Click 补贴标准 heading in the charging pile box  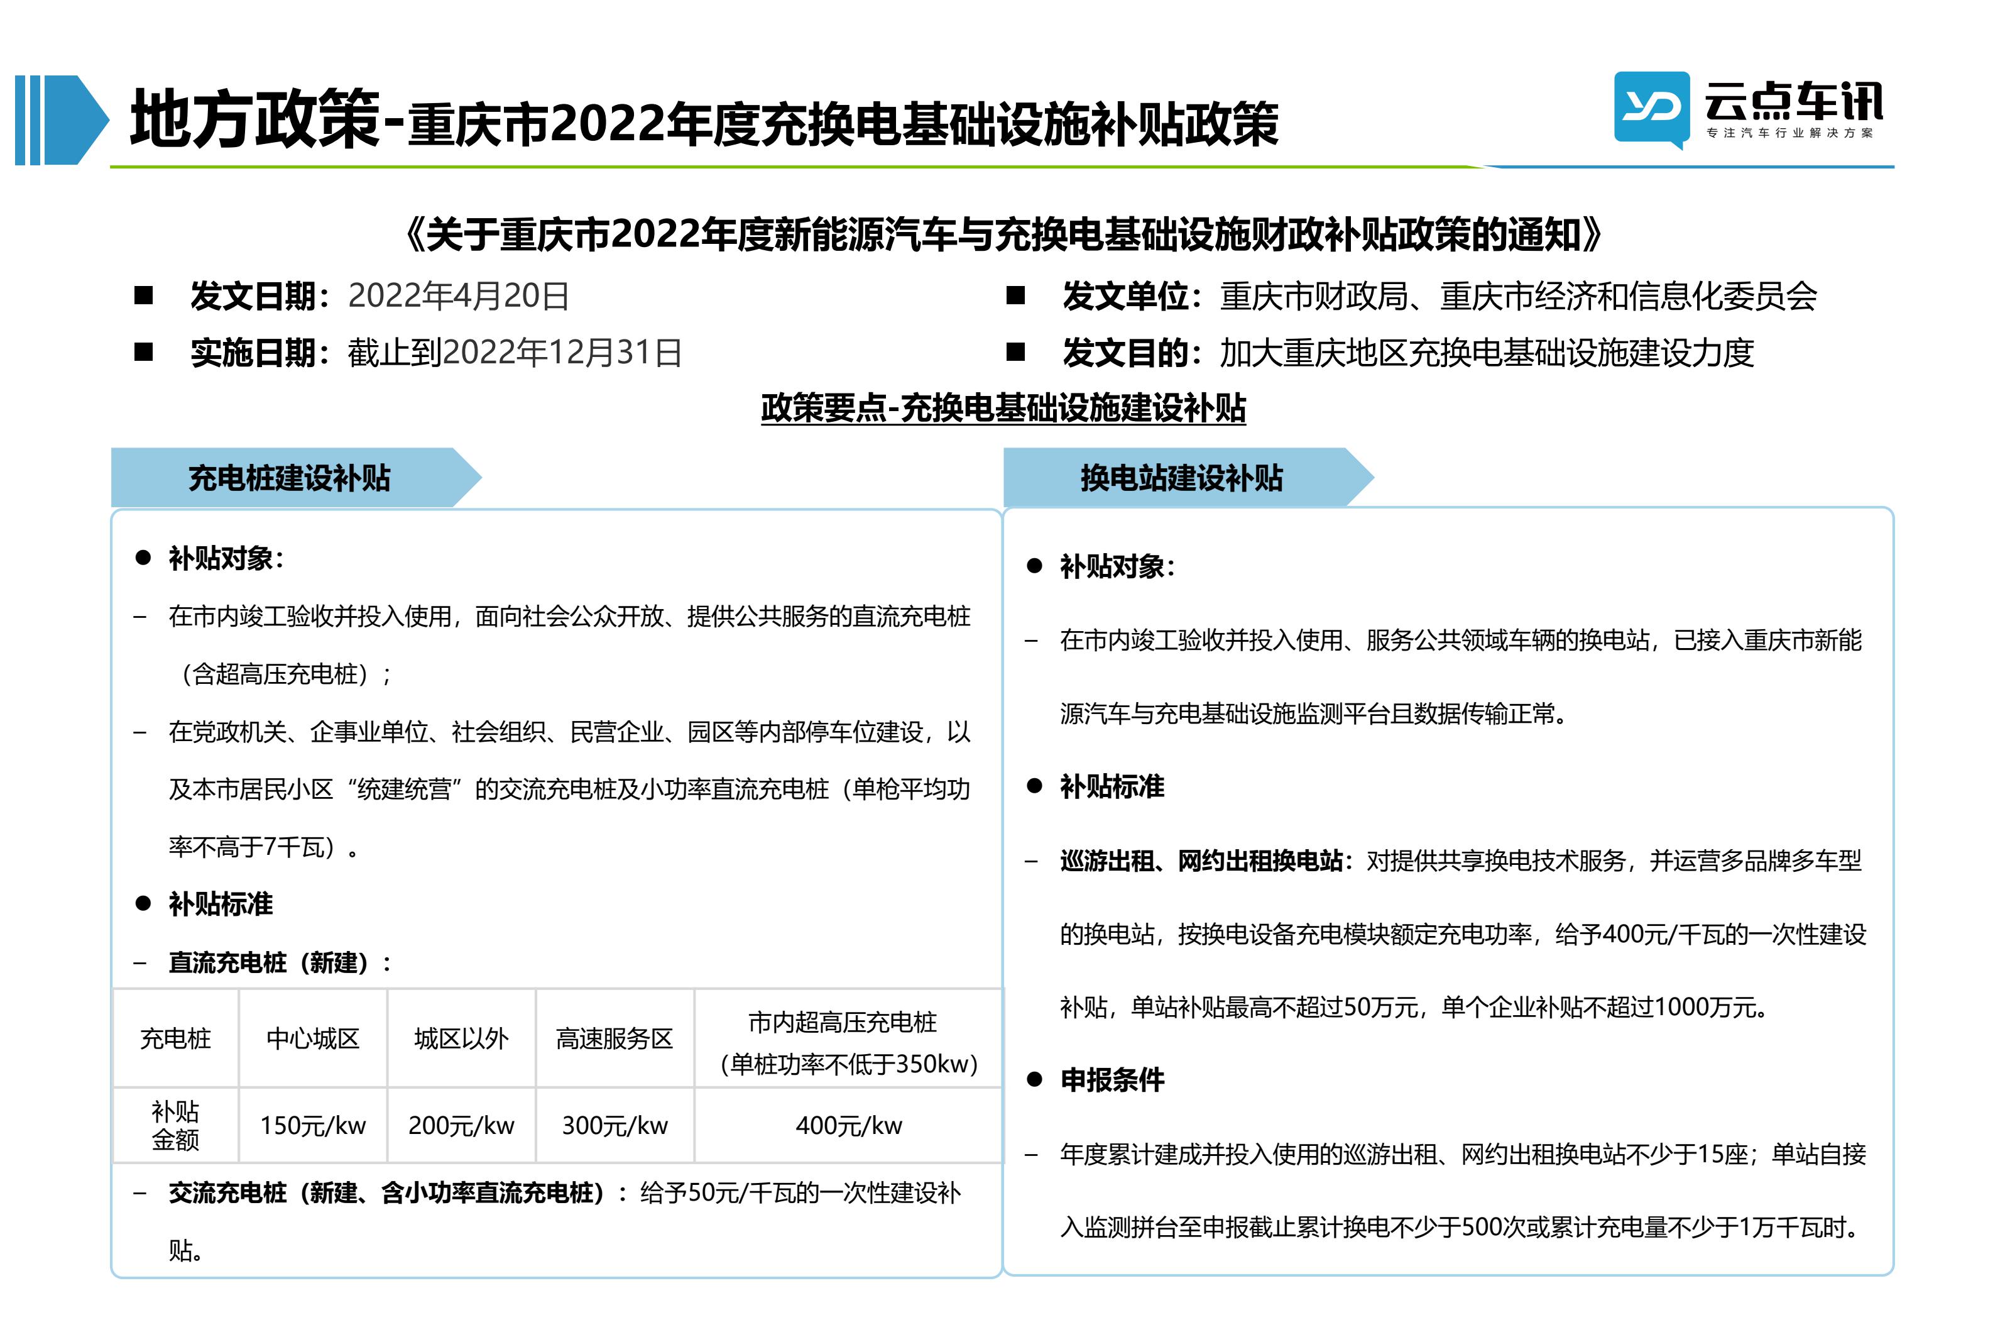[x=220, y=904]
